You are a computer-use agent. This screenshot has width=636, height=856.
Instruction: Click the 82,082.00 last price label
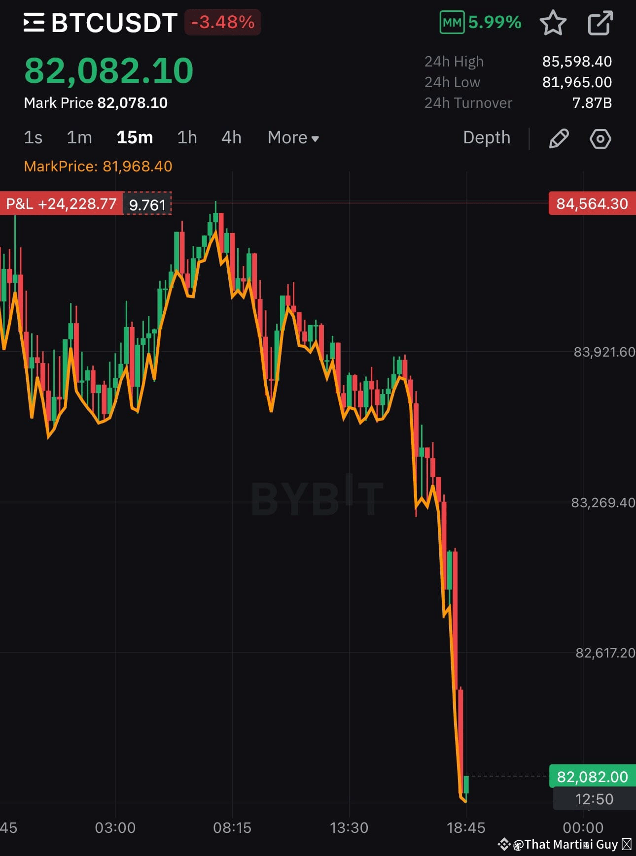pyautogui.click(x=591, y=777)
